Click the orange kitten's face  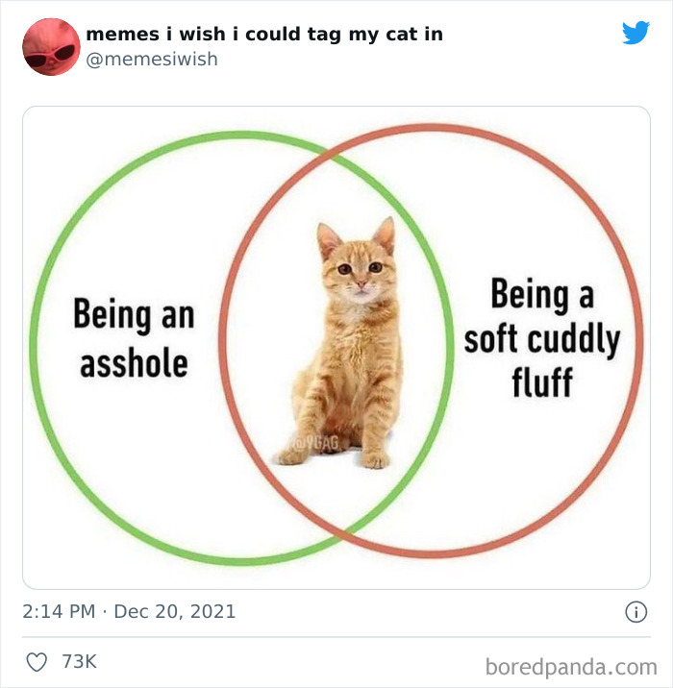click(x=359, y=272)
